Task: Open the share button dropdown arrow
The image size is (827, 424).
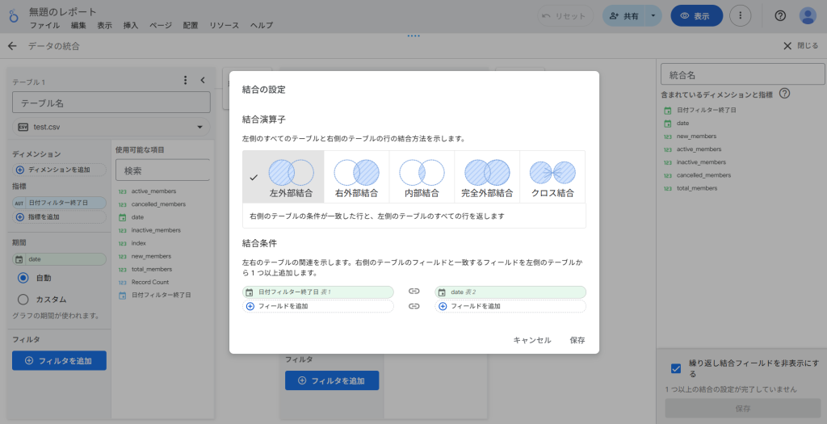Action: click(653, 16)
